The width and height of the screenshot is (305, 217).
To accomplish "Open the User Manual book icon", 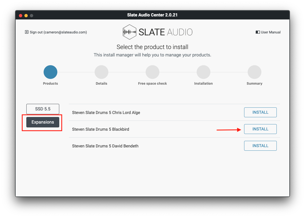I will (x=258, y=32).
